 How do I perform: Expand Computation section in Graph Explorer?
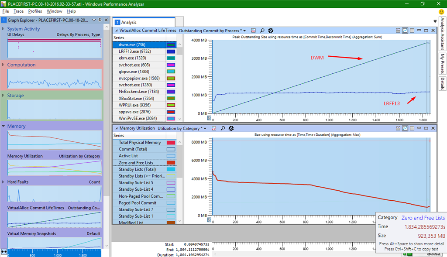3,65
